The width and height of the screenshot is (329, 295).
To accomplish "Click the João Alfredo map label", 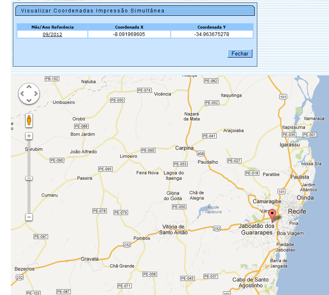I will 83,152.
